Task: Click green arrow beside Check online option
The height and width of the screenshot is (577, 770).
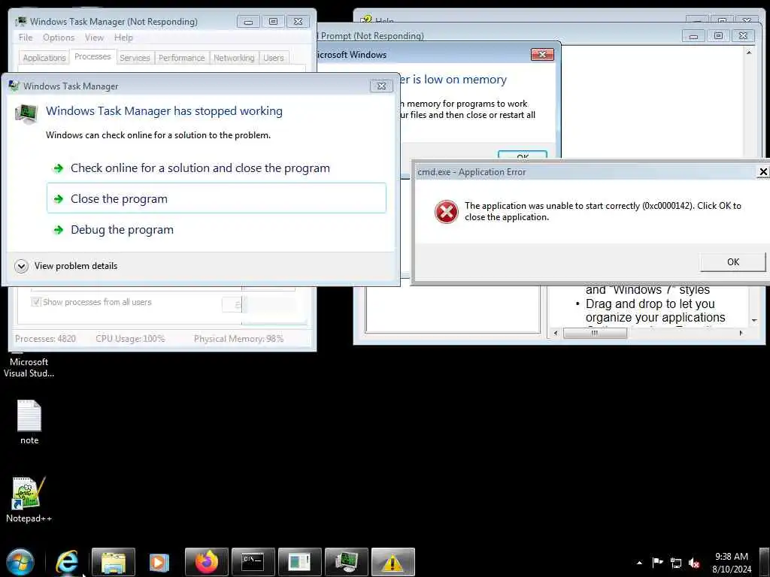Action: [59, 168]
